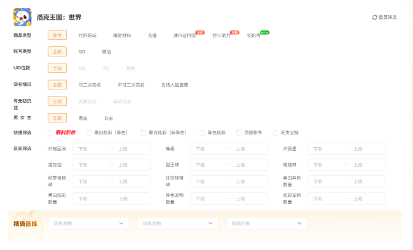Viewport: 413px width, 250px height.
Task: Choose the 无防沉迷 option
Action: (88, 102)
